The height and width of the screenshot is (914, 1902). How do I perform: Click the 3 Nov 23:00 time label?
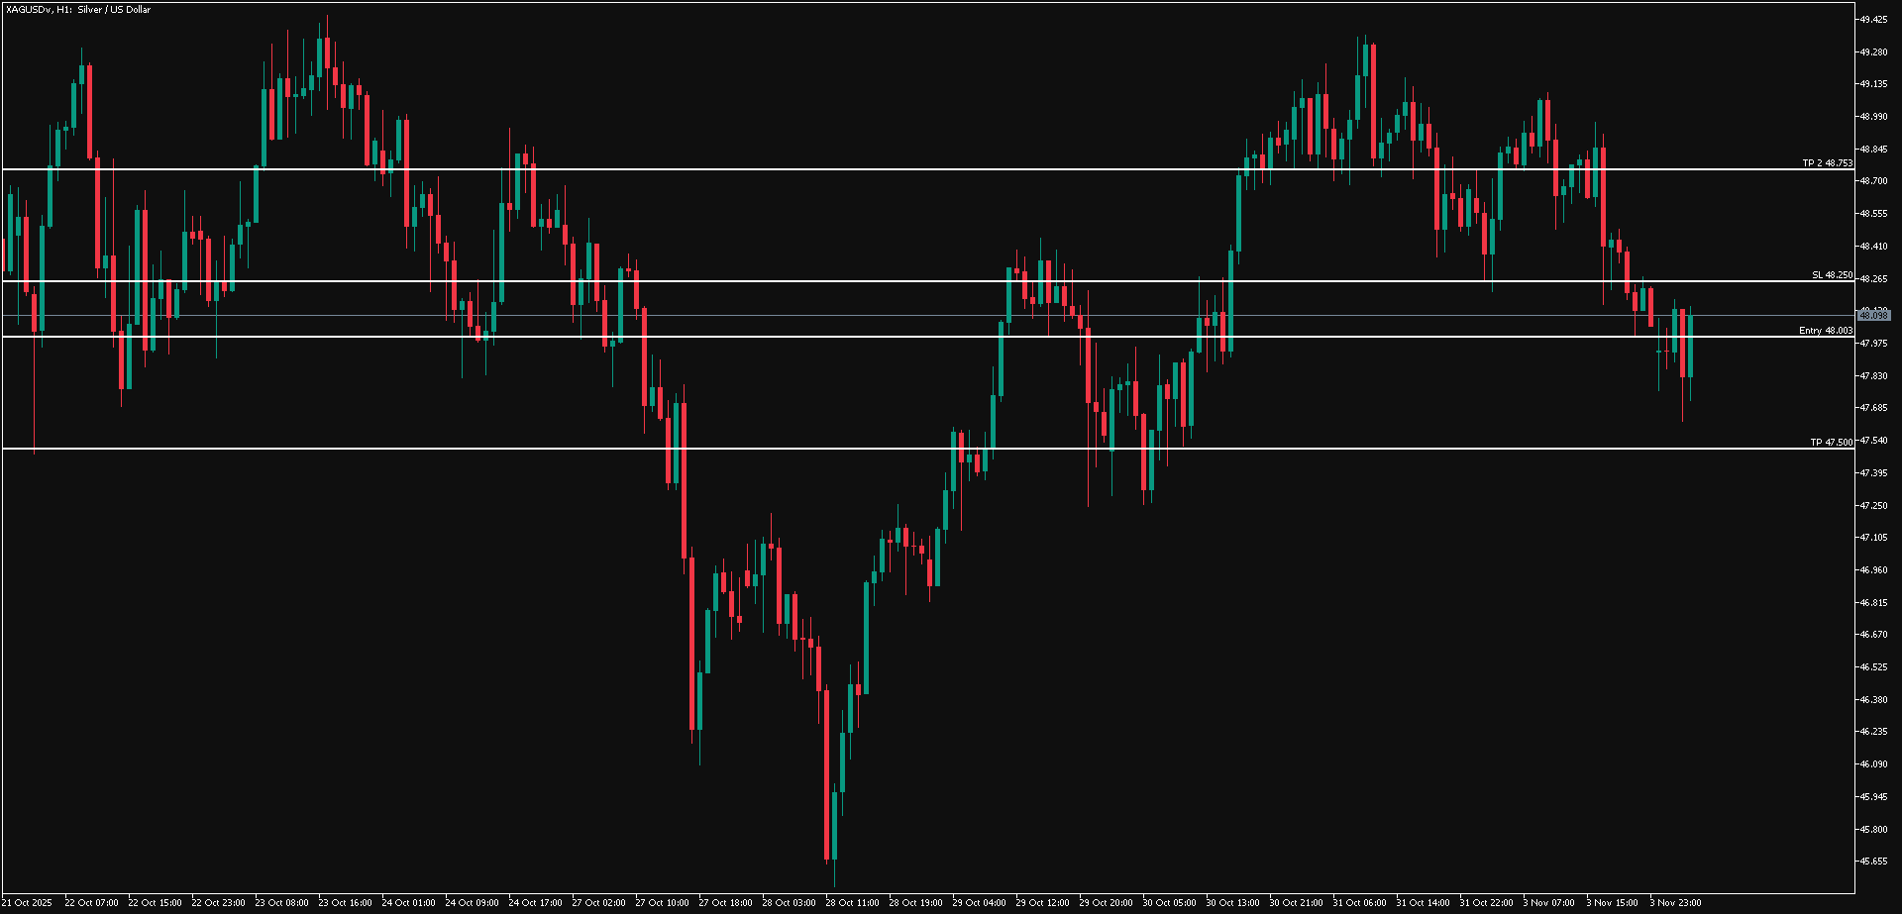click(1675, 903)
